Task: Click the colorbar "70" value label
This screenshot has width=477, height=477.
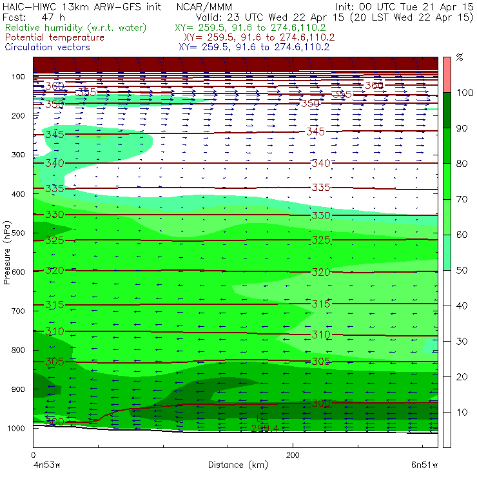Action: coord(462,199)
